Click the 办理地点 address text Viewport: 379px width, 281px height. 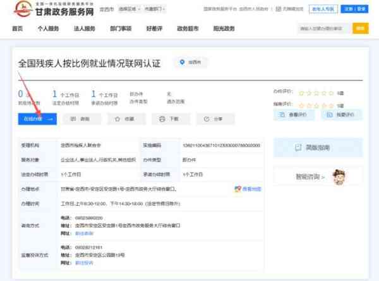click(119, 189)
